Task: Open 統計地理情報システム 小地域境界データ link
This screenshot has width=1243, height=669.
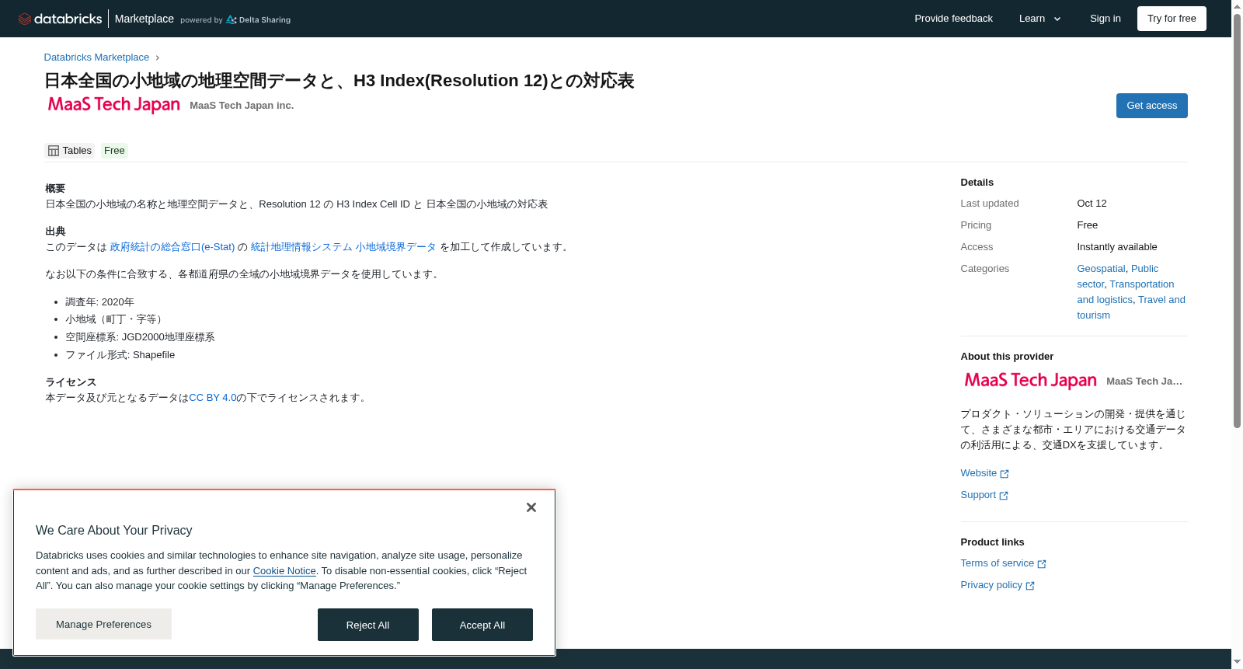Action: coord(343,247)
